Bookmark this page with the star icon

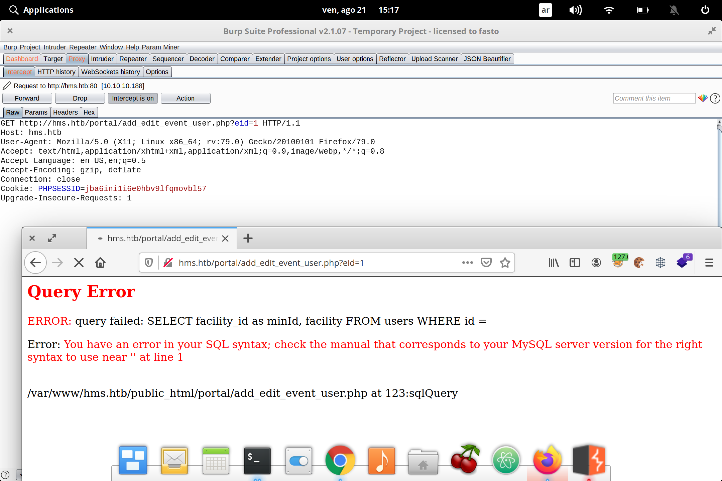coord(505,263)
